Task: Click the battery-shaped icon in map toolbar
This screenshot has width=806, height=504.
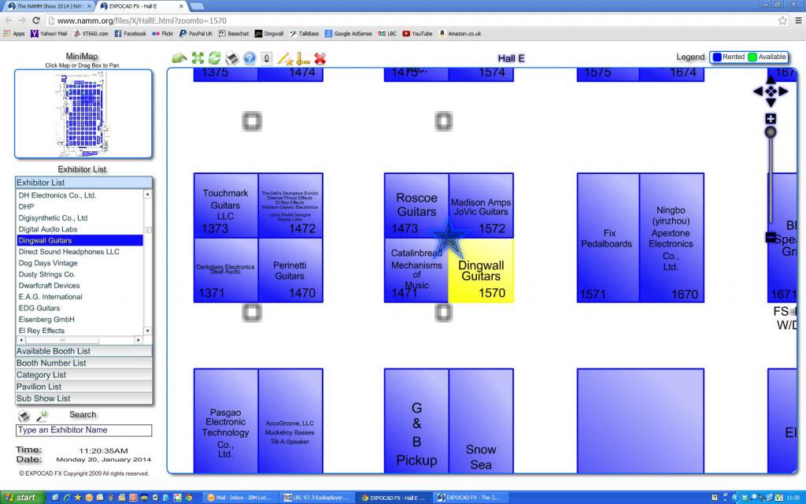Action: pos(266,58)
